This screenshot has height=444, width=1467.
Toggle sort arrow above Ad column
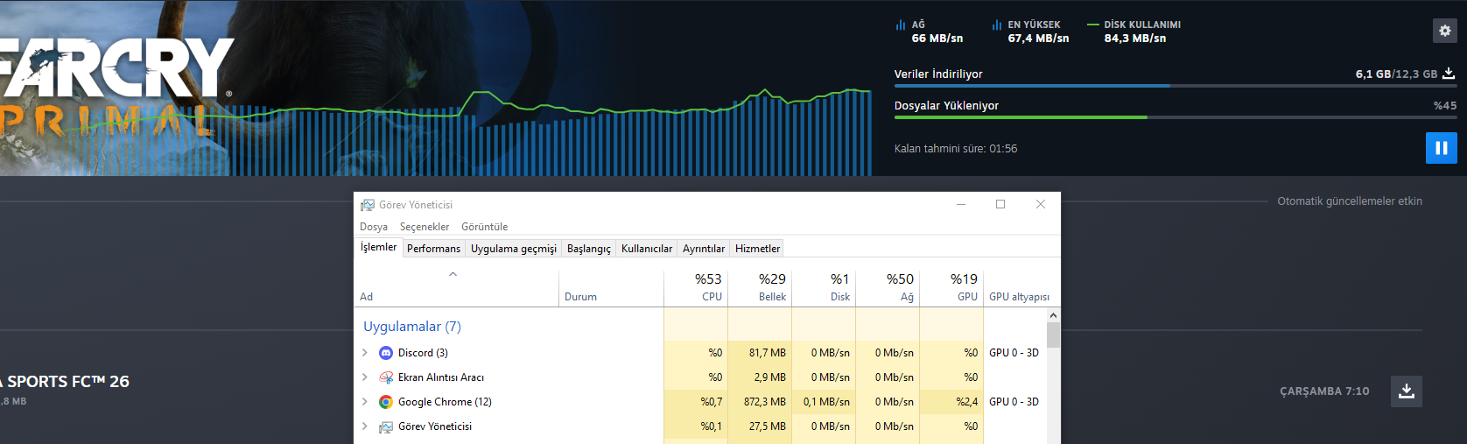453,274
